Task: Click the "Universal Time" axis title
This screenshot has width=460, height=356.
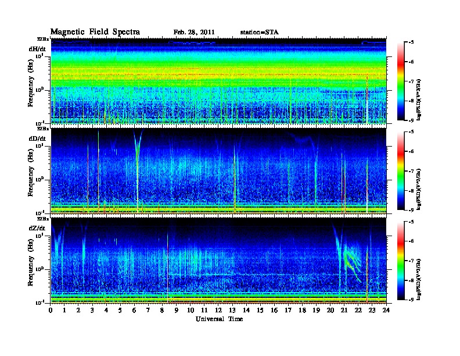Action: click(x=219, y=319)
